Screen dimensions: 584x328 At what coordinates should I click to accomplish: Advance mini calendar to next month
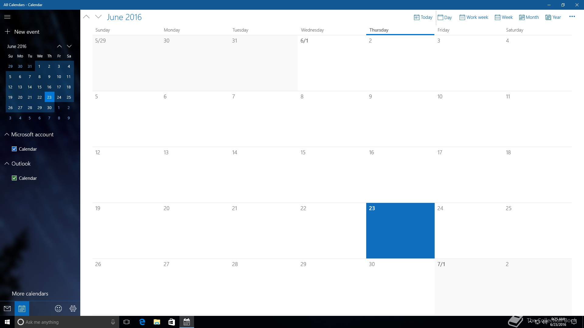pyautogui.click(x=69, y=46)
